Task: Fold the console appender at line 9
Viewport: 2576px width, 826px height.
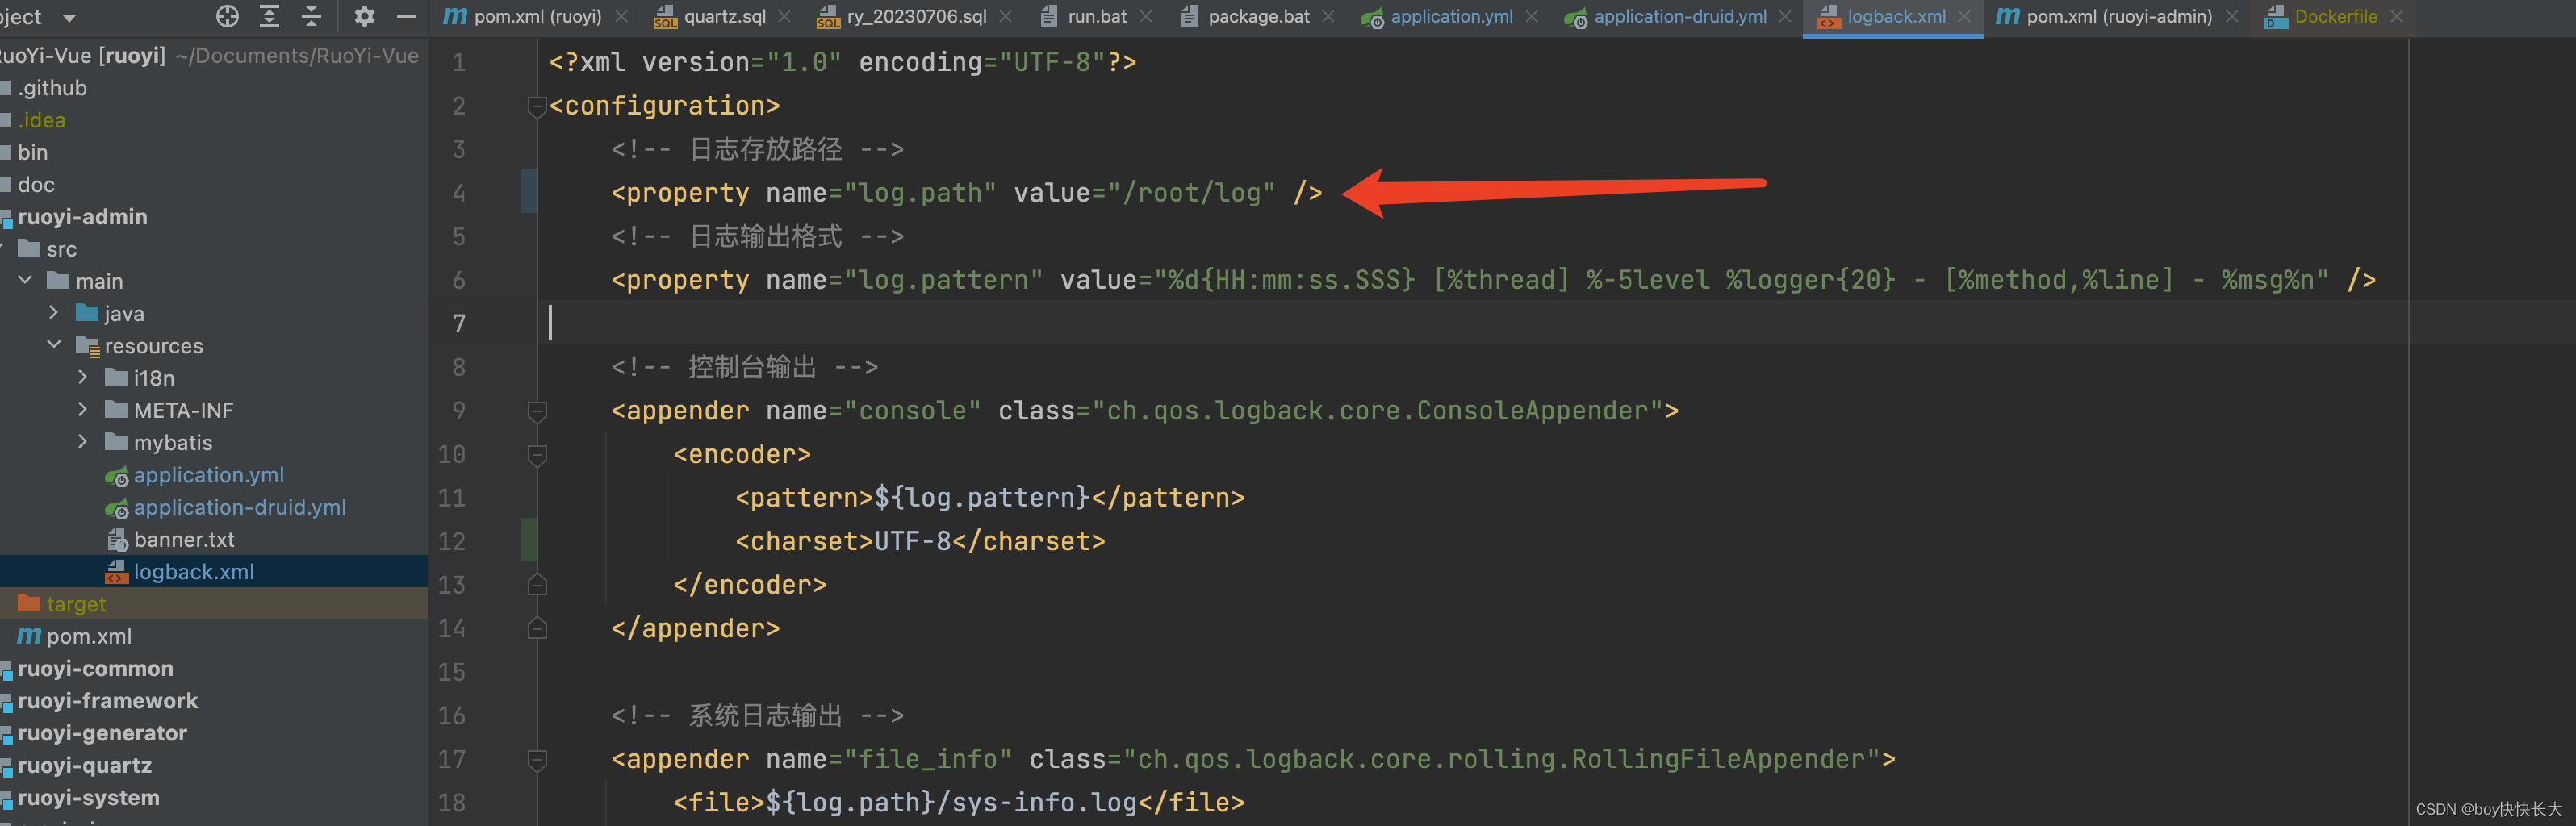Action: [x=537, y=411]
